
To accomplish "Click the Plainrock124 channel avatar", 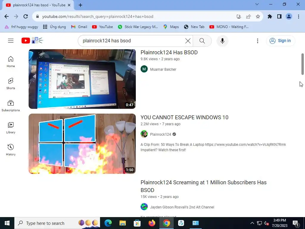I will coord(144,134).
